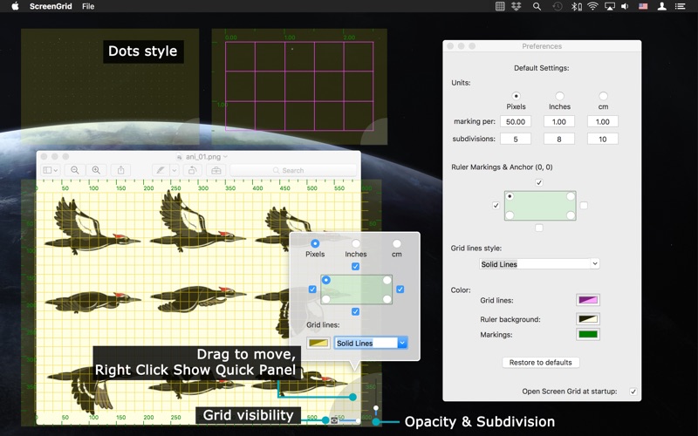698x436 pixels.
Task: Open the ScreenGrid menu bar grid icon
Action: tap(500, 6)
